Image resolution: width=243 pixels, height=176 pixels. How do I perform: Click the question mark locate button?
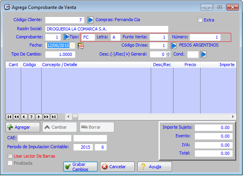click(x=31, y=117)
